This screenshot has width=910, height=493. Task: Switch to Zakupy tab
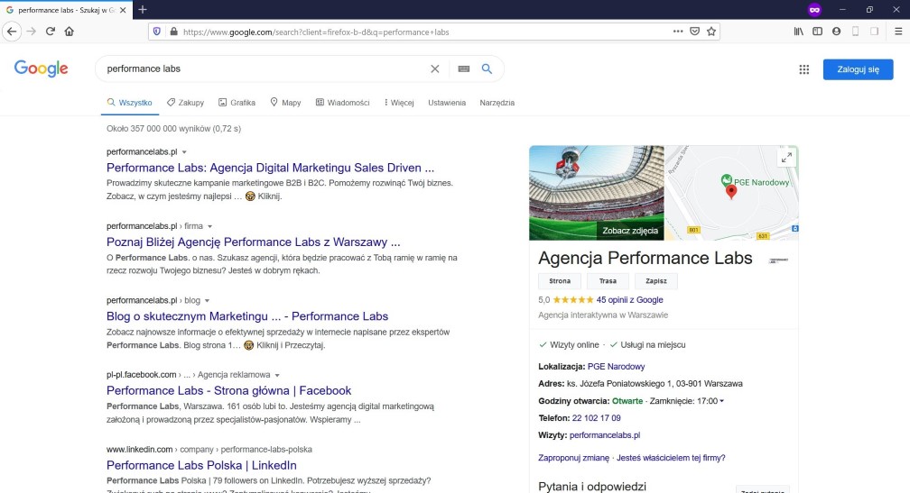pyautogui.click(x=186, y=103)
